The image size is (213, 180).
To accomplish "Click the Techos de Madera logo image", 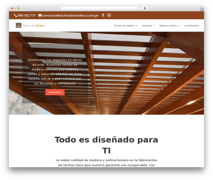I will click(x=18, y=26).
